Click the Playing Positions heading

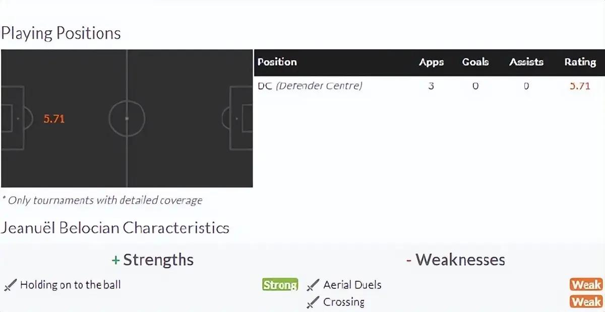[x=61, y=33]
